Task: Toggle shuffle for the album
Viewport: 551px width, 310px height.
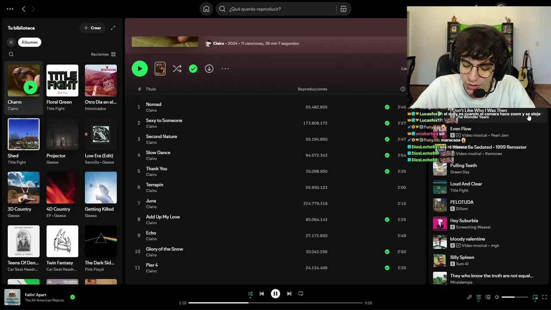Action: (x=177, y=68)
